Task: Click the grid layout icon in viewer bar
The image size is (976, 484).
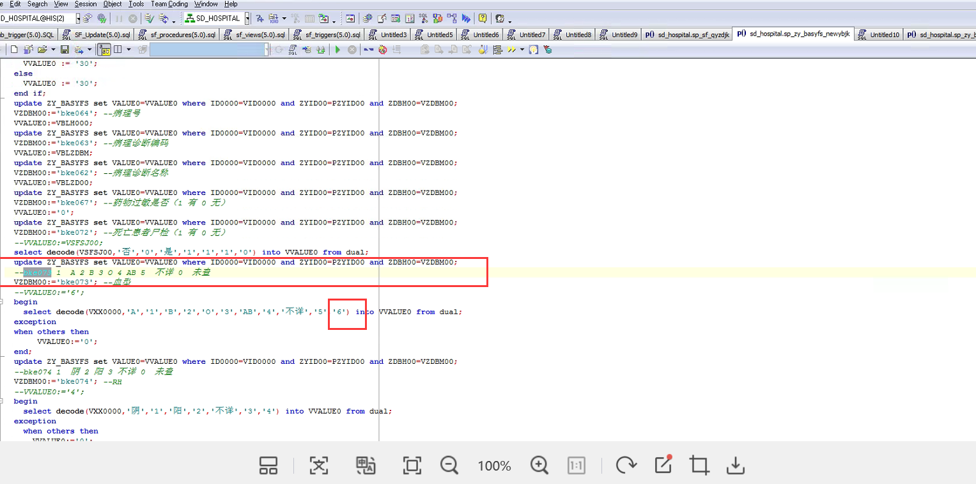Action: coord(268,465)
